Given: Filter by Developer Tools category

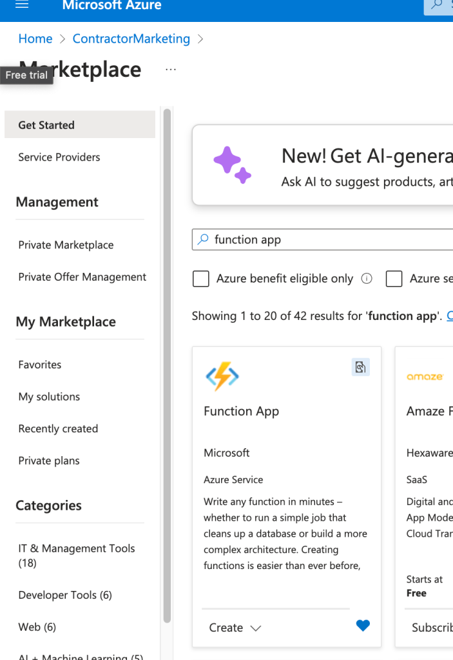Looking at the screenshot, I should 65,595.
